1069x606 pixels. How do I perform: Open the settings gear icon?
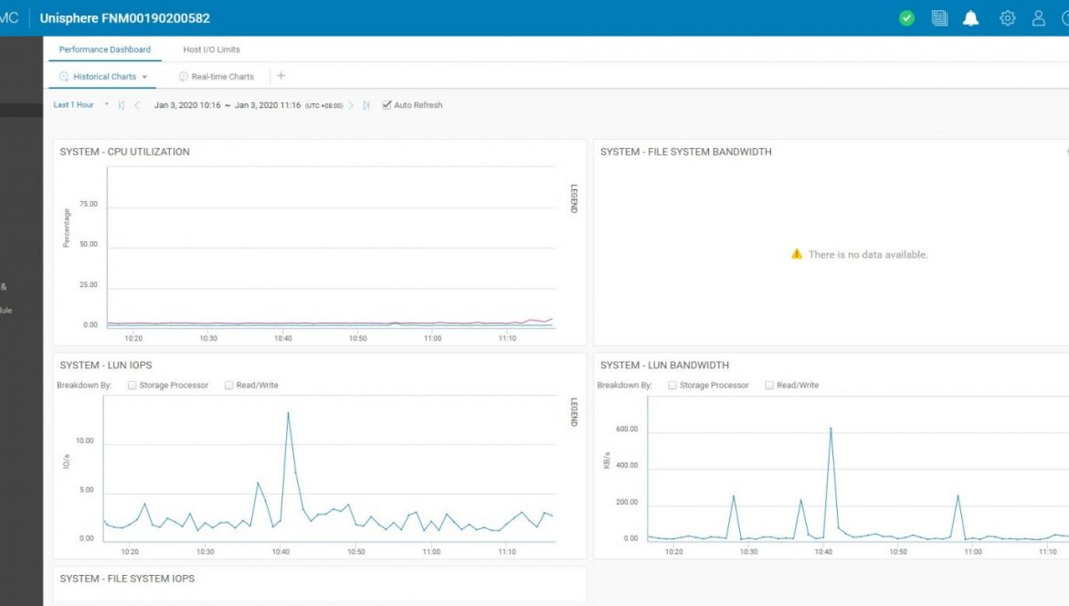click(1007, 18)
